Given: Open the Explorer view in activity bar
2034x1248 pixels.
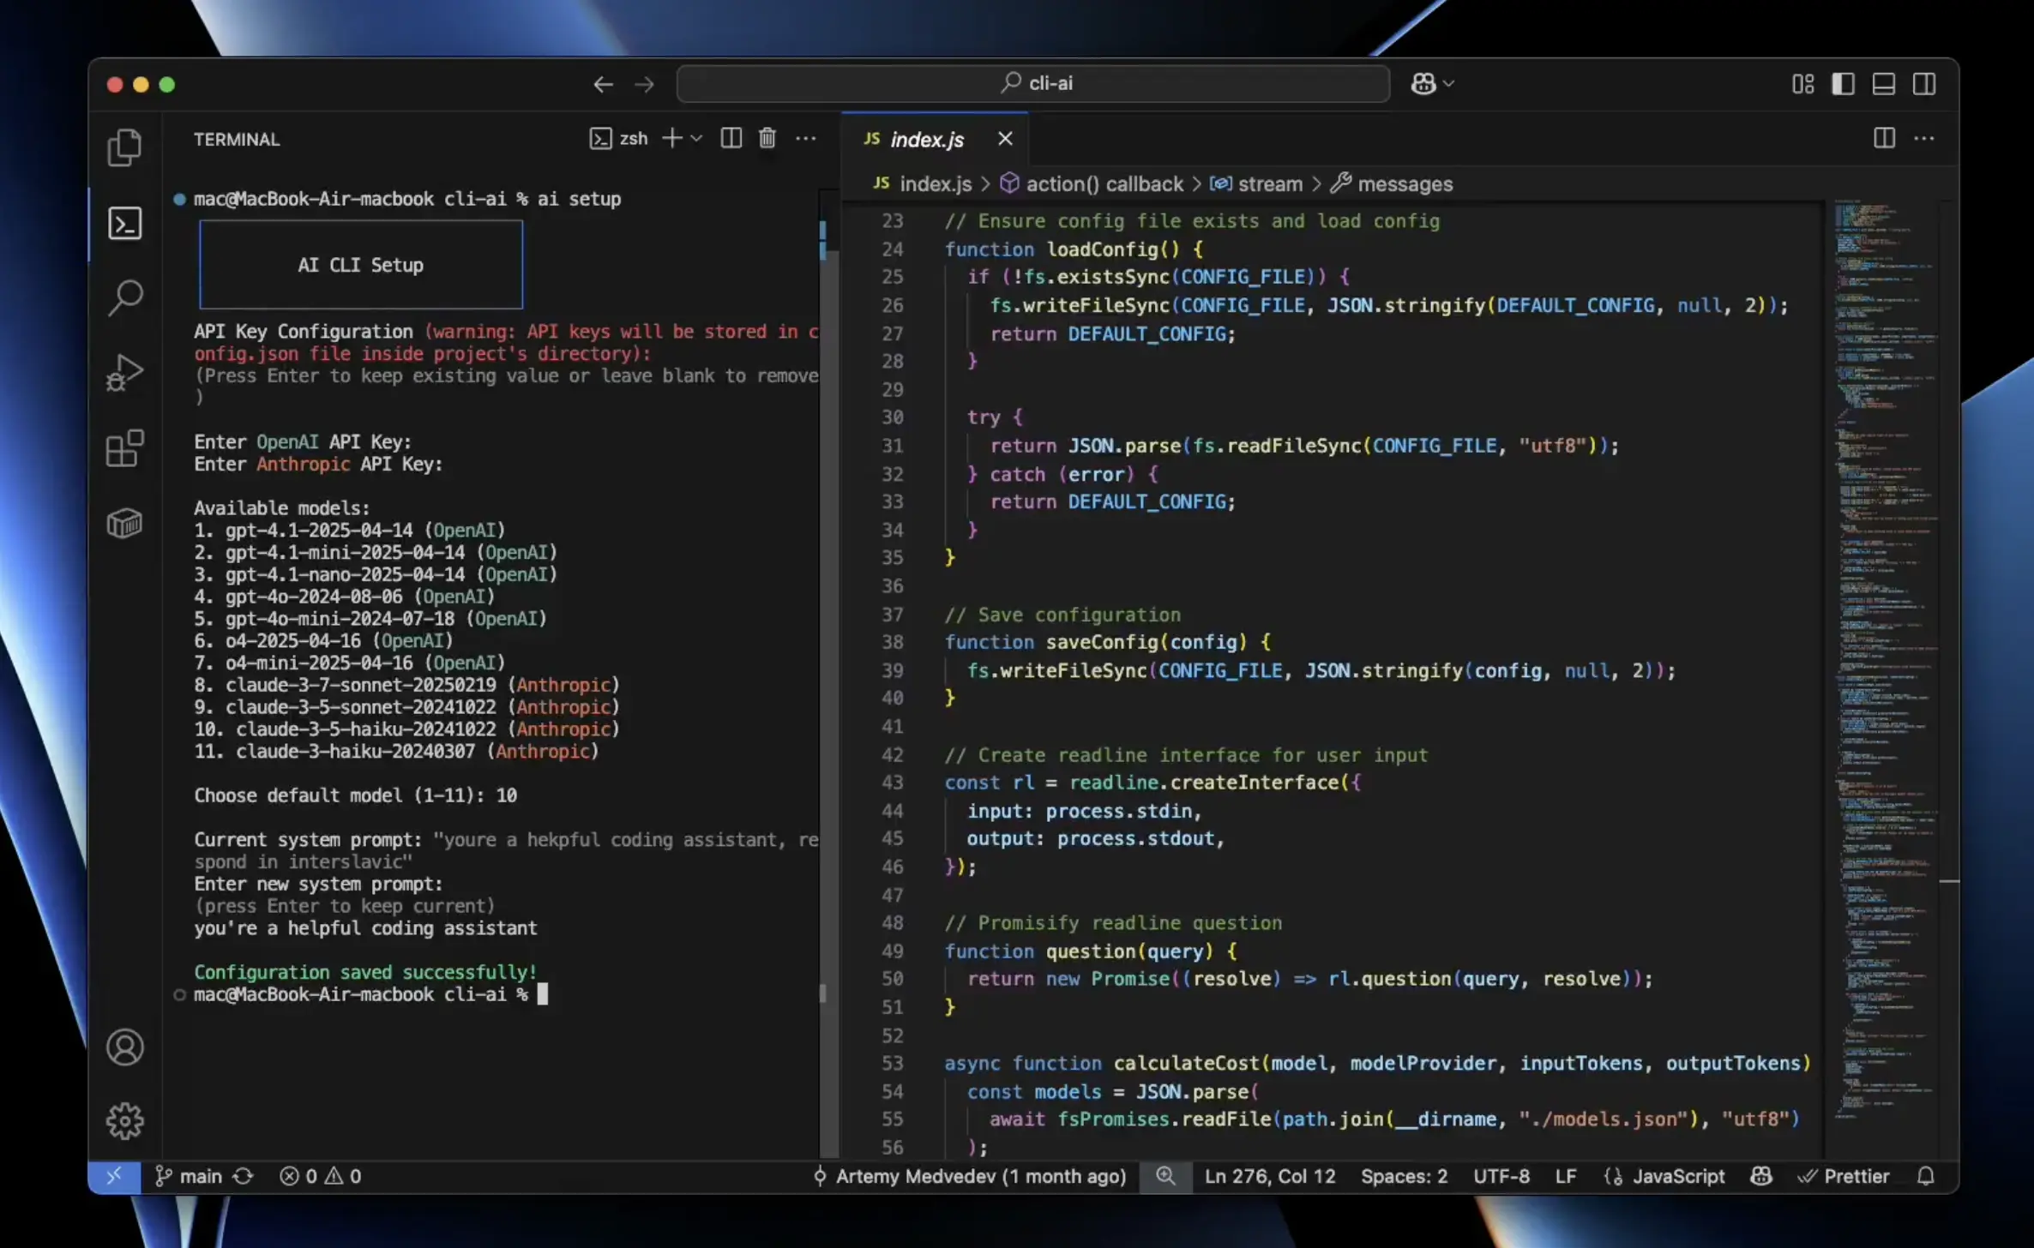Looking at the screenshot, I should click(x=124, y=147).
